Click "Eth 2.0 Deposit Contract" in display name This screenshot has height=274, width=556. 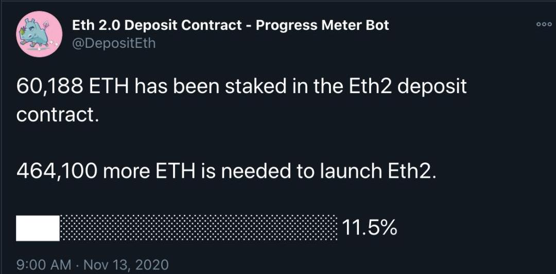pyautogui.click(x=156, y=25)
